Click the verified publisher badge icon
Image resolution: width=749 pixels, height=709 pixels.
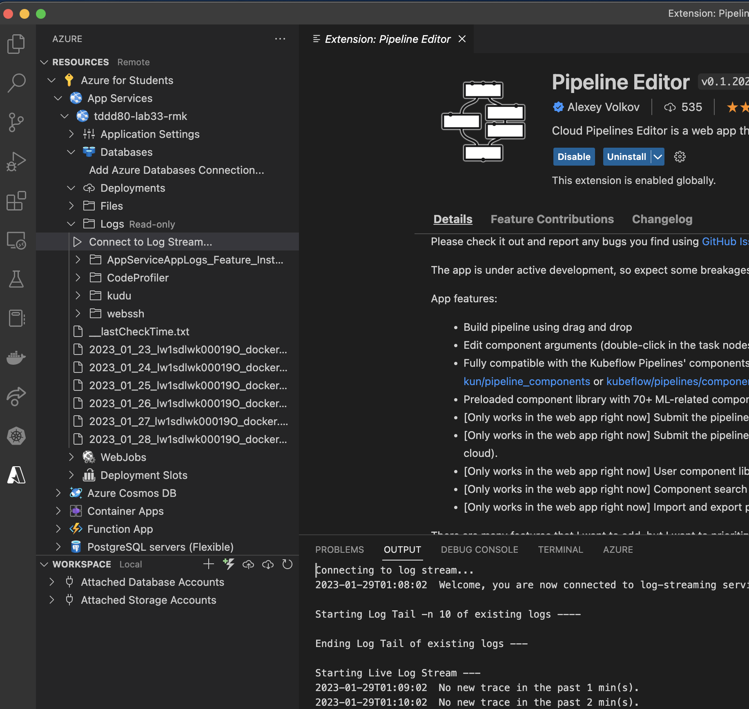coord(558,107)
